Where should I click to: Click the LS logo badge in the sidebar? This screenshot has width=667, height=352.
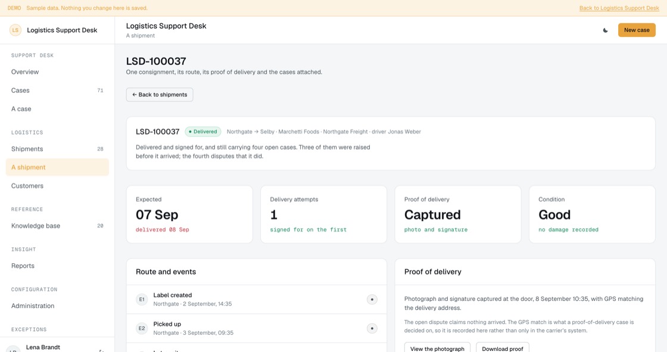(x=15, y=30)
